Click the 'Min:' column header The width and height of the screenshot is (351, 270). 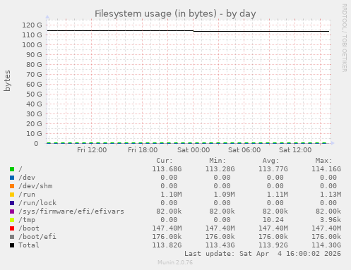click(218, 161)
